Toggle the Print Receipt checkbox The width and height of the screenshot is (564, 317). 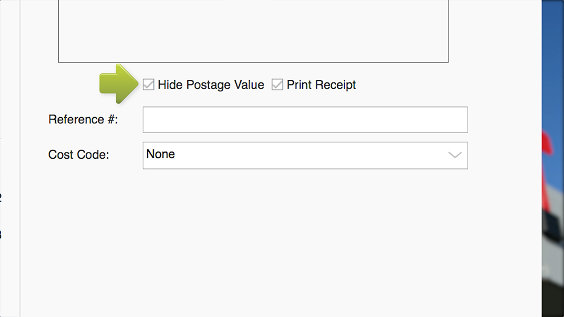pos(277,85)
